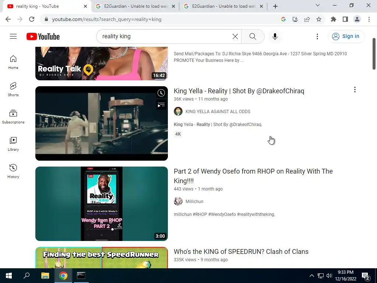377x283 pixels.
Task: View site information lock icon
Action: pos(46,19)
